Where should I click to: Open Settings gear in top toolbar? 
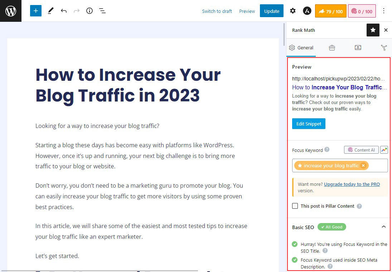point(293,11)
